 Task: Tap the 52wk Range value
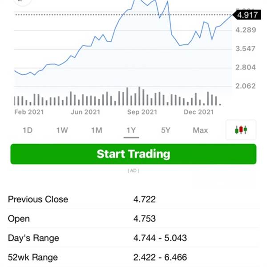[160, 257]
